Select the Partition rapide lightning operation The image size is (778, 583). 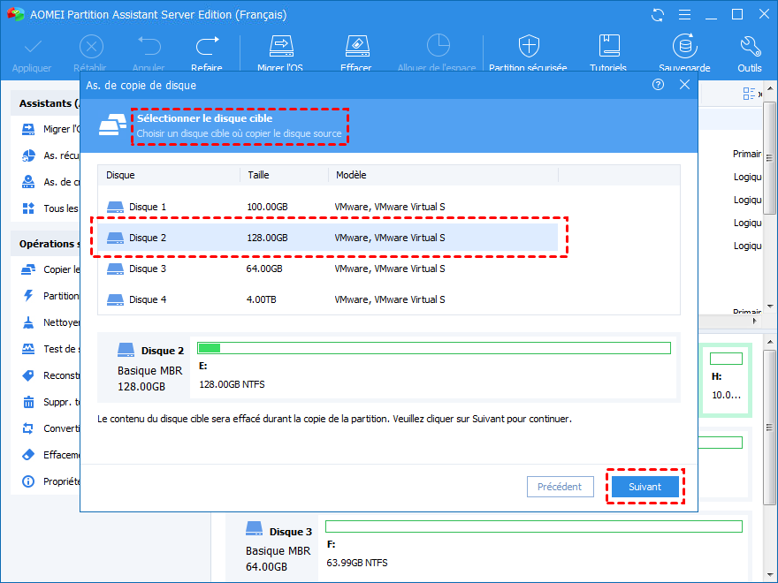click(x=50, y=296)
